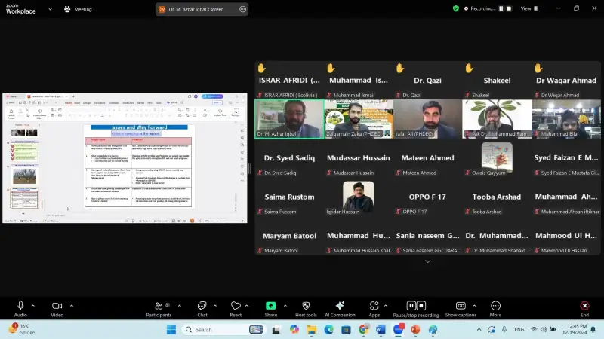Click Dr. Qazi's raised hand icon

point(400,69)
